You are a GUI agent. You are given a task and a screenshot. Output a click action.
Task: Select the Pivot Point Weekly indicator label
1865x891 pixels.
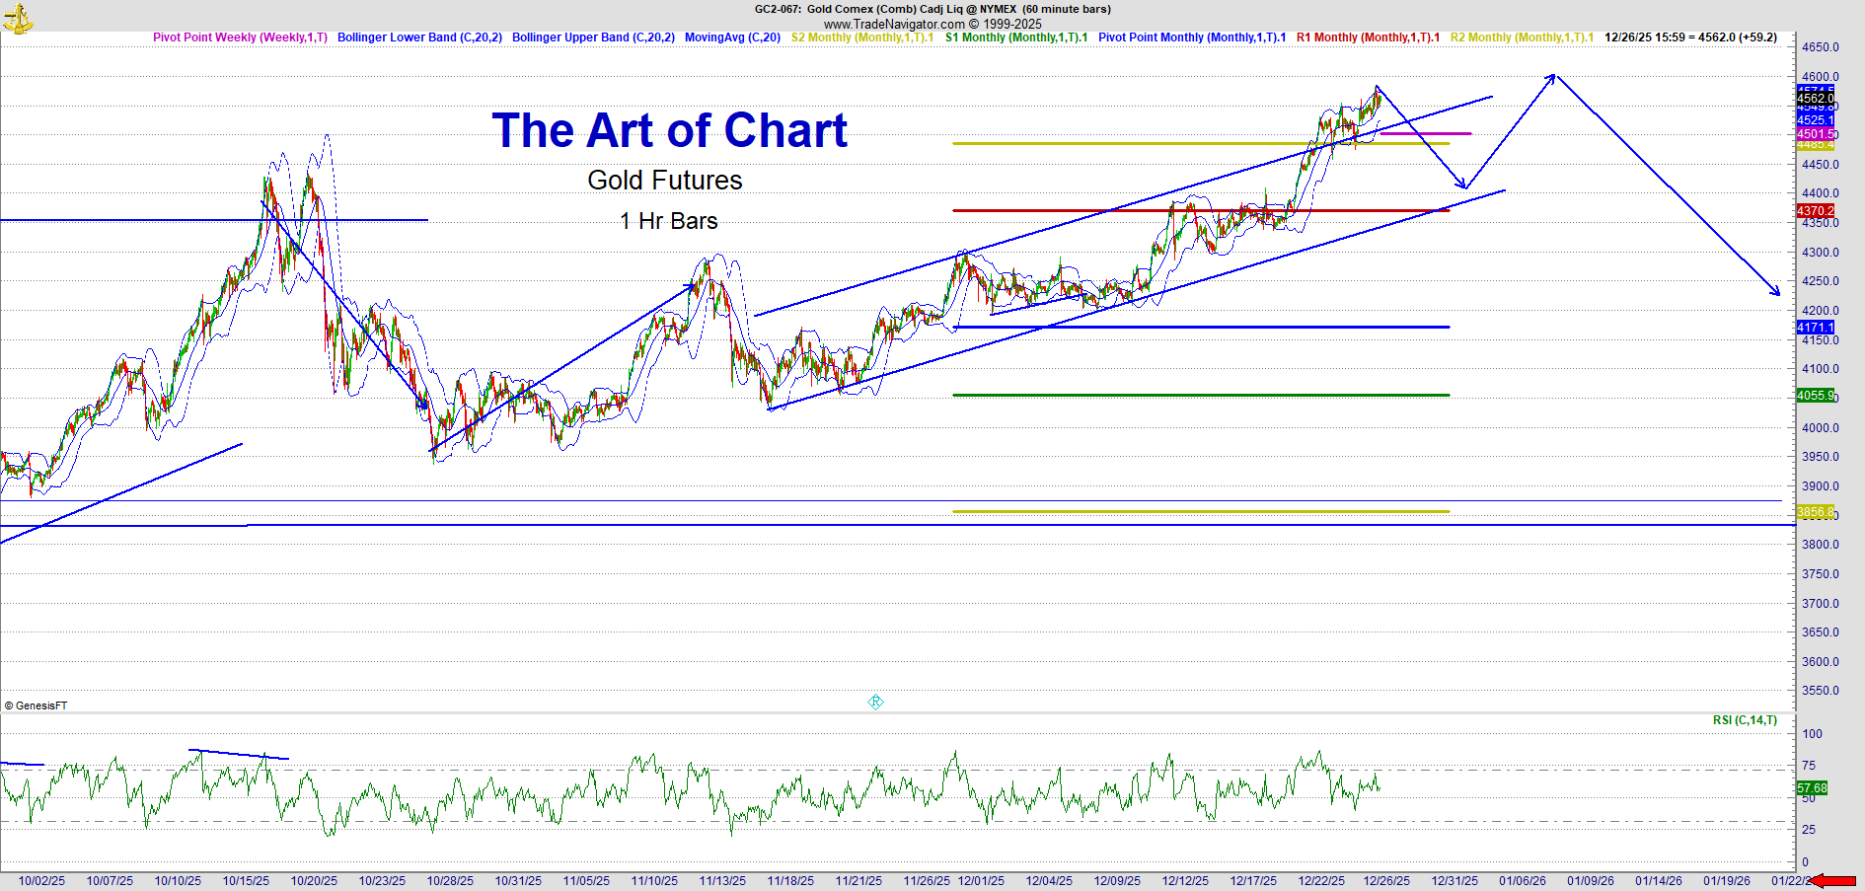tap(240, 37)
